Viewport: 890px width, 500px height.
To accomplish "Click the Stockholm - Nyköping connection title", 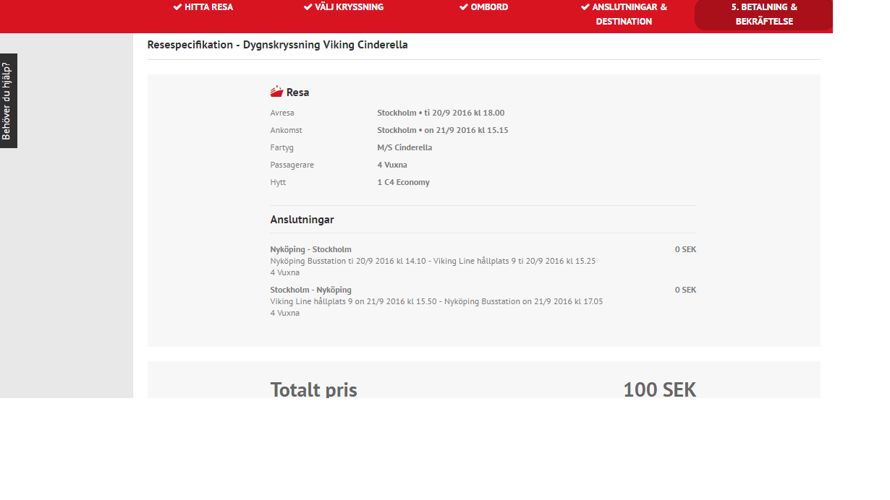I will click(310, 290).
